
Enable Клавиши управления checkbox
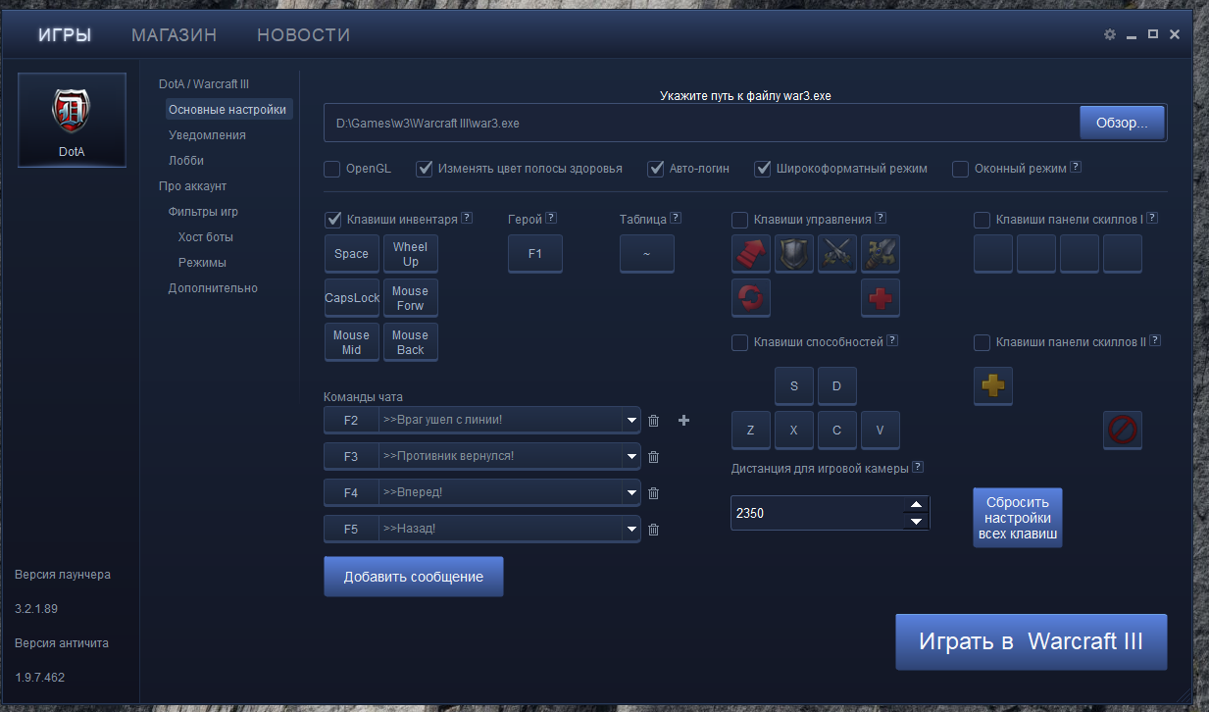740,220
